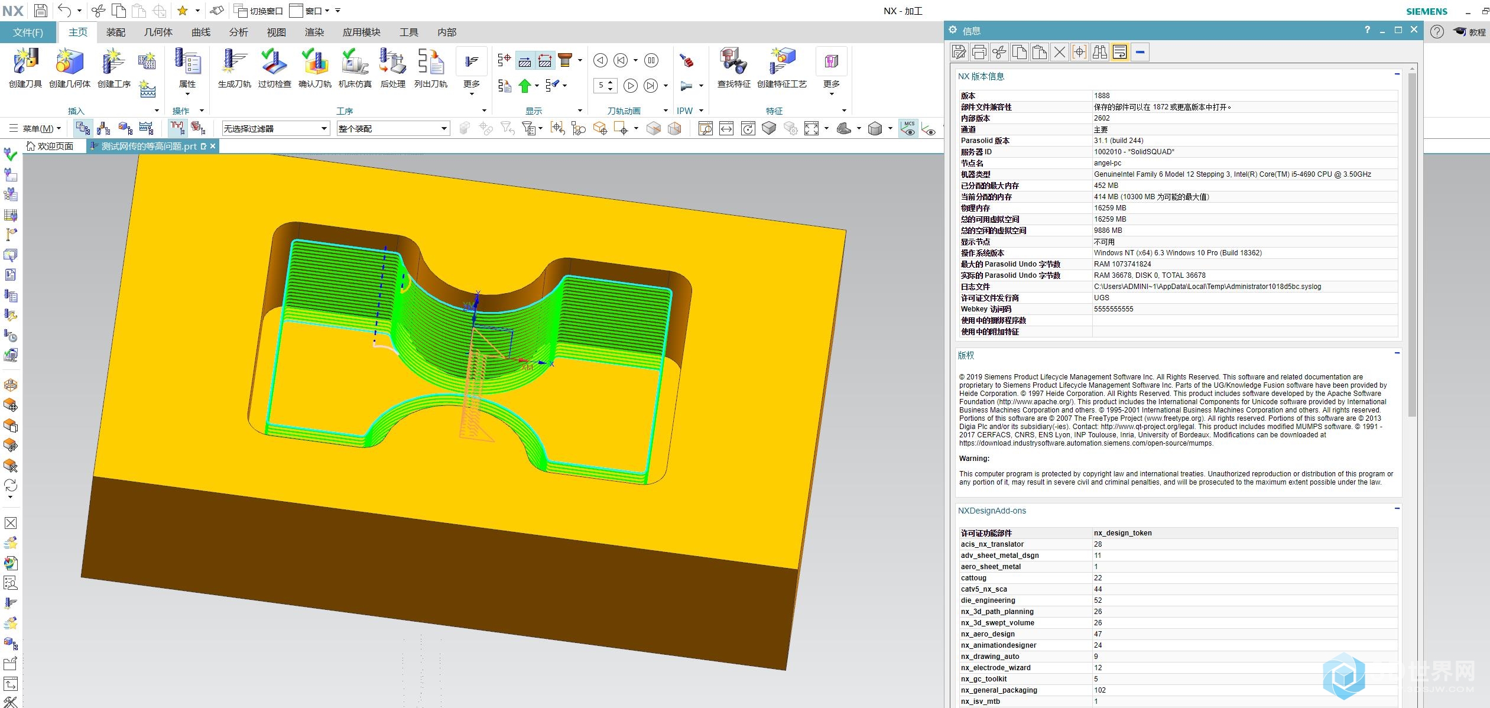1490x708 pixels.
Task: Click Print icon in Information window
Action: (979, 52)
